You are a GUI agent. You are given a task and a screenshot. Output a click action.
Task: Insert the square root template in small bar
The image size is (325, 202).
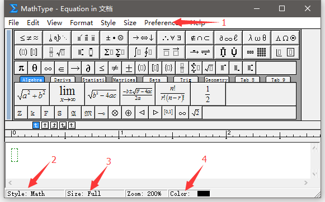point(209,68)
